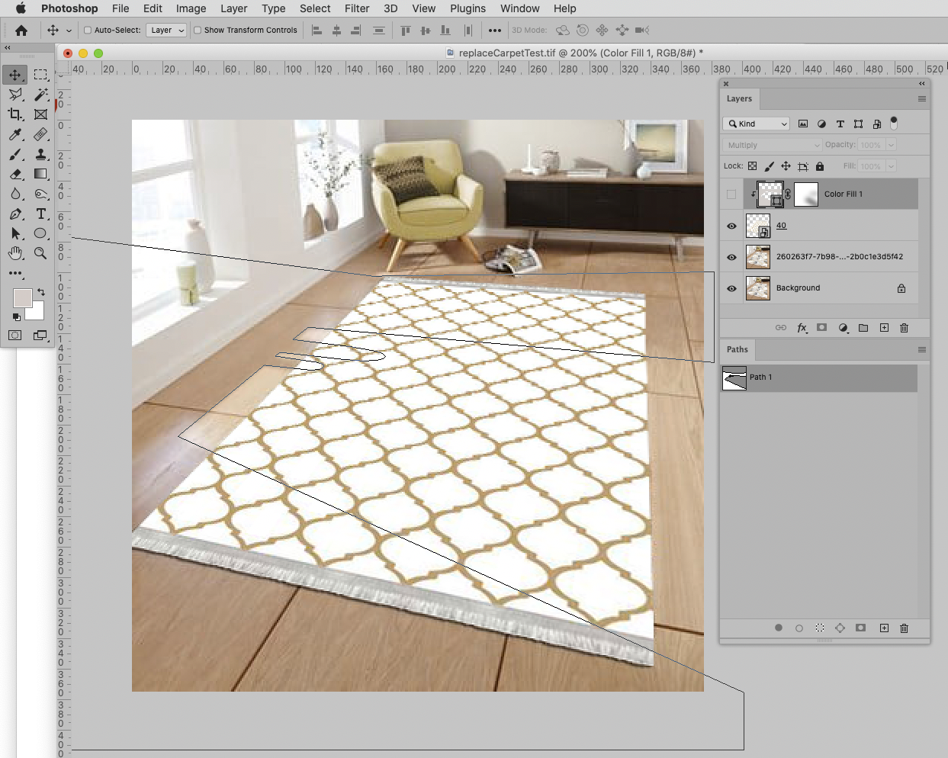
Task: Activate the Horizontal Type tool
Action: coord(41,214)
